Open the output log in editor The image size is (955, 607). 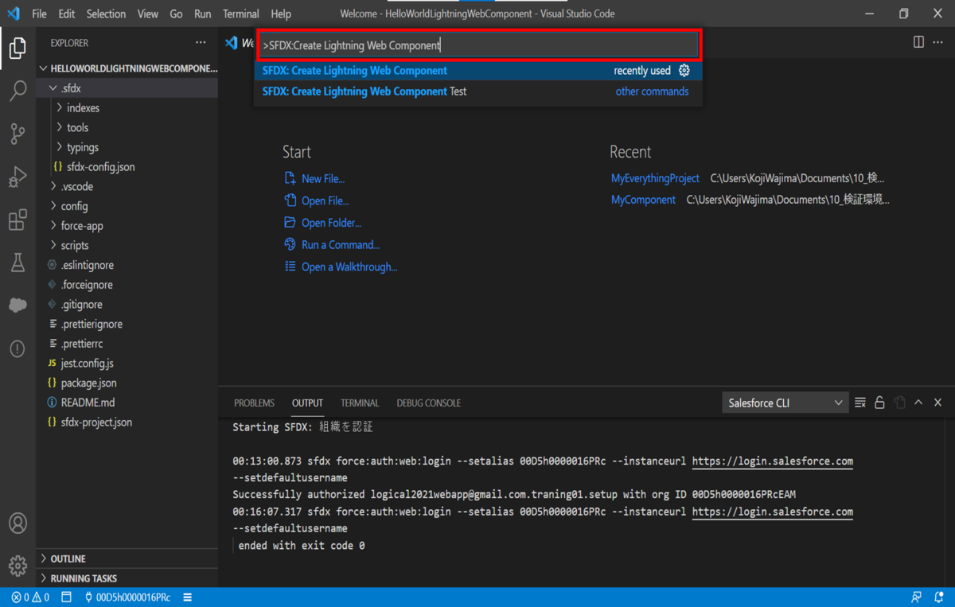click(x=899, y=403)
